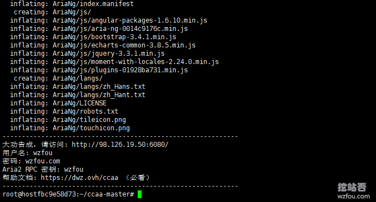This screenshot has width=376, height=202.
Task: Click the jquery-3.3.1.min.js line
Action: pyautogui.click(x=87, y=54)
